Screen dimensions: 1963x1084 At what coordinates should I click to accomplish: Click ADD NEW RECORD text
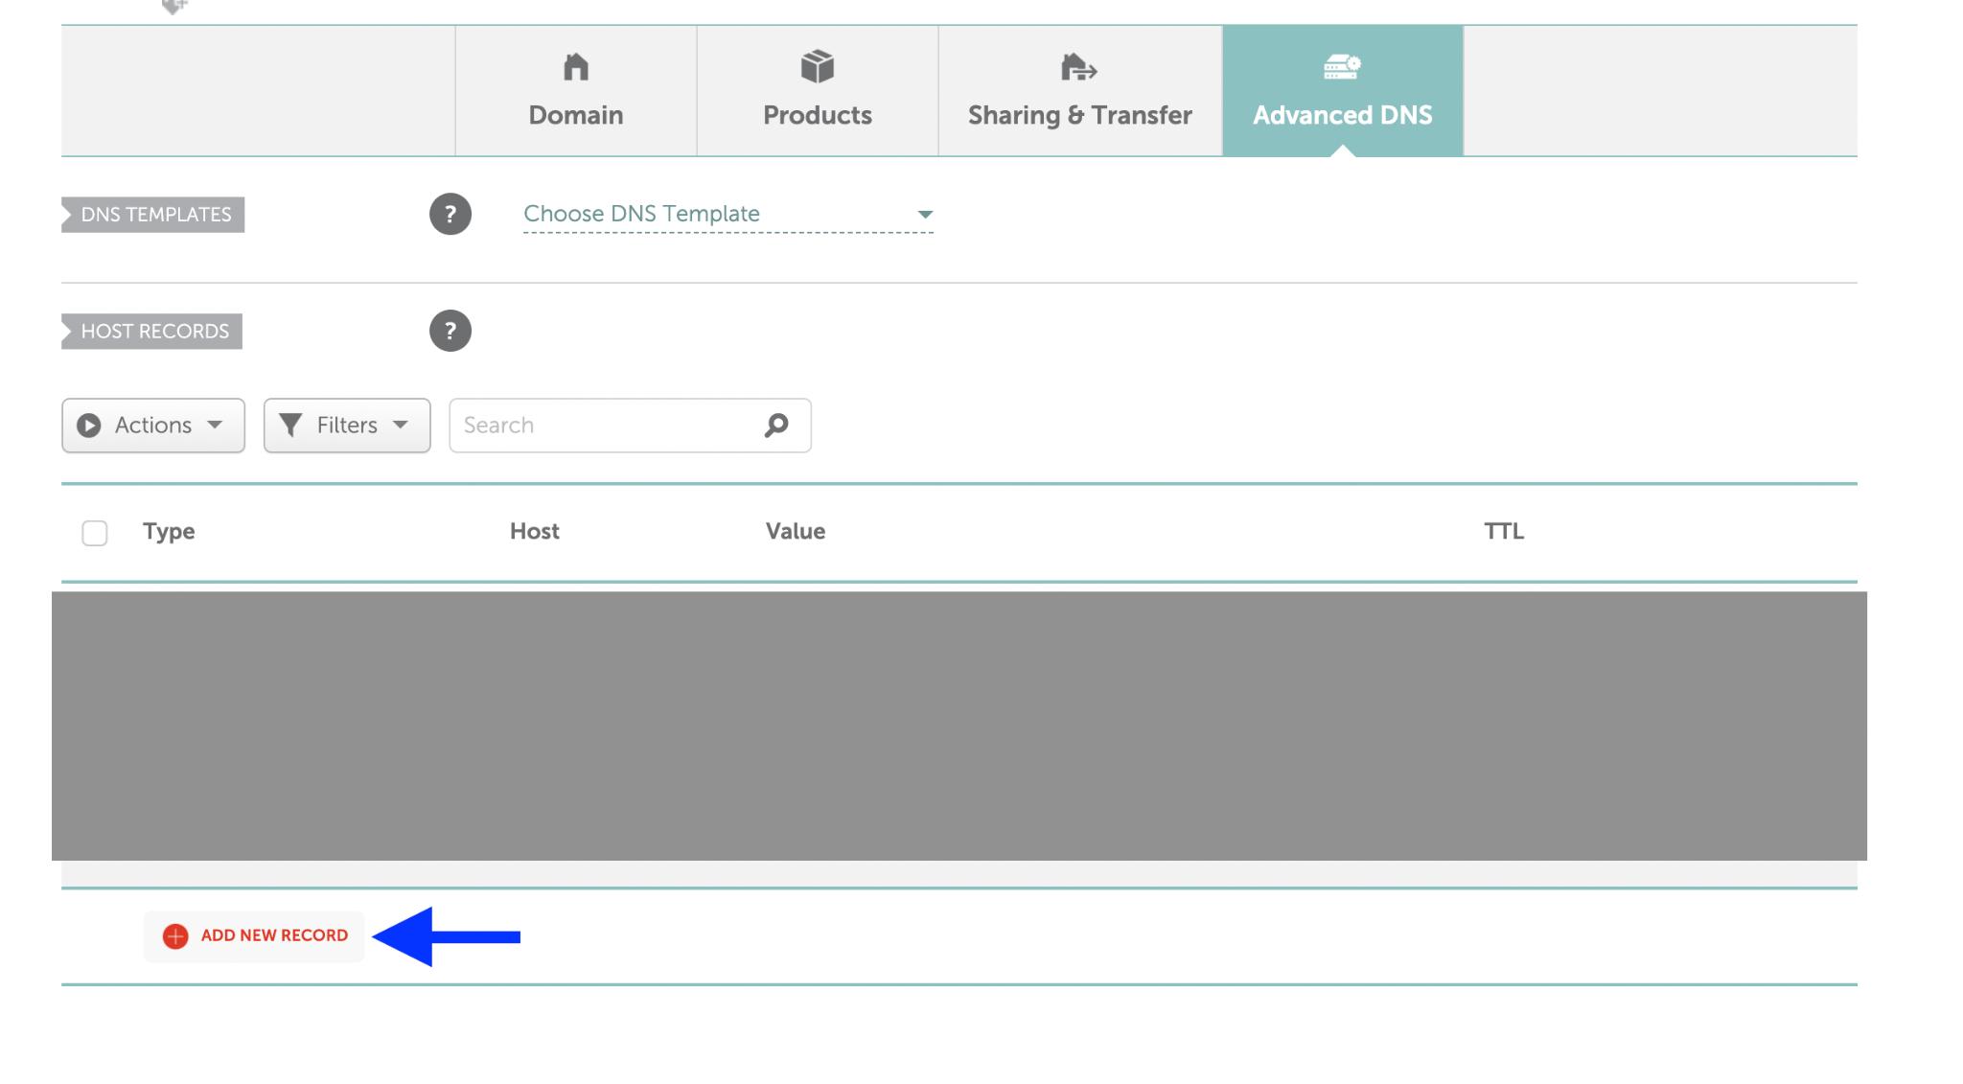point(274,935)
